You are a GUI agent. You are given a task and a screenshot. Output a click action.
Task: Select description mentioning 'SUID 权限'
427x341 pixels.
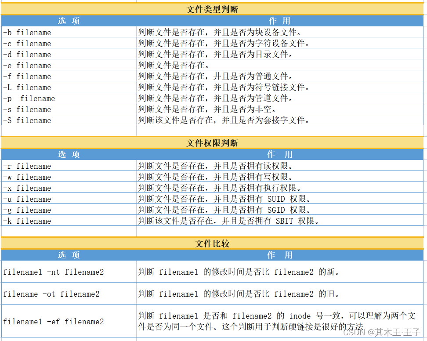coord(280,199)
